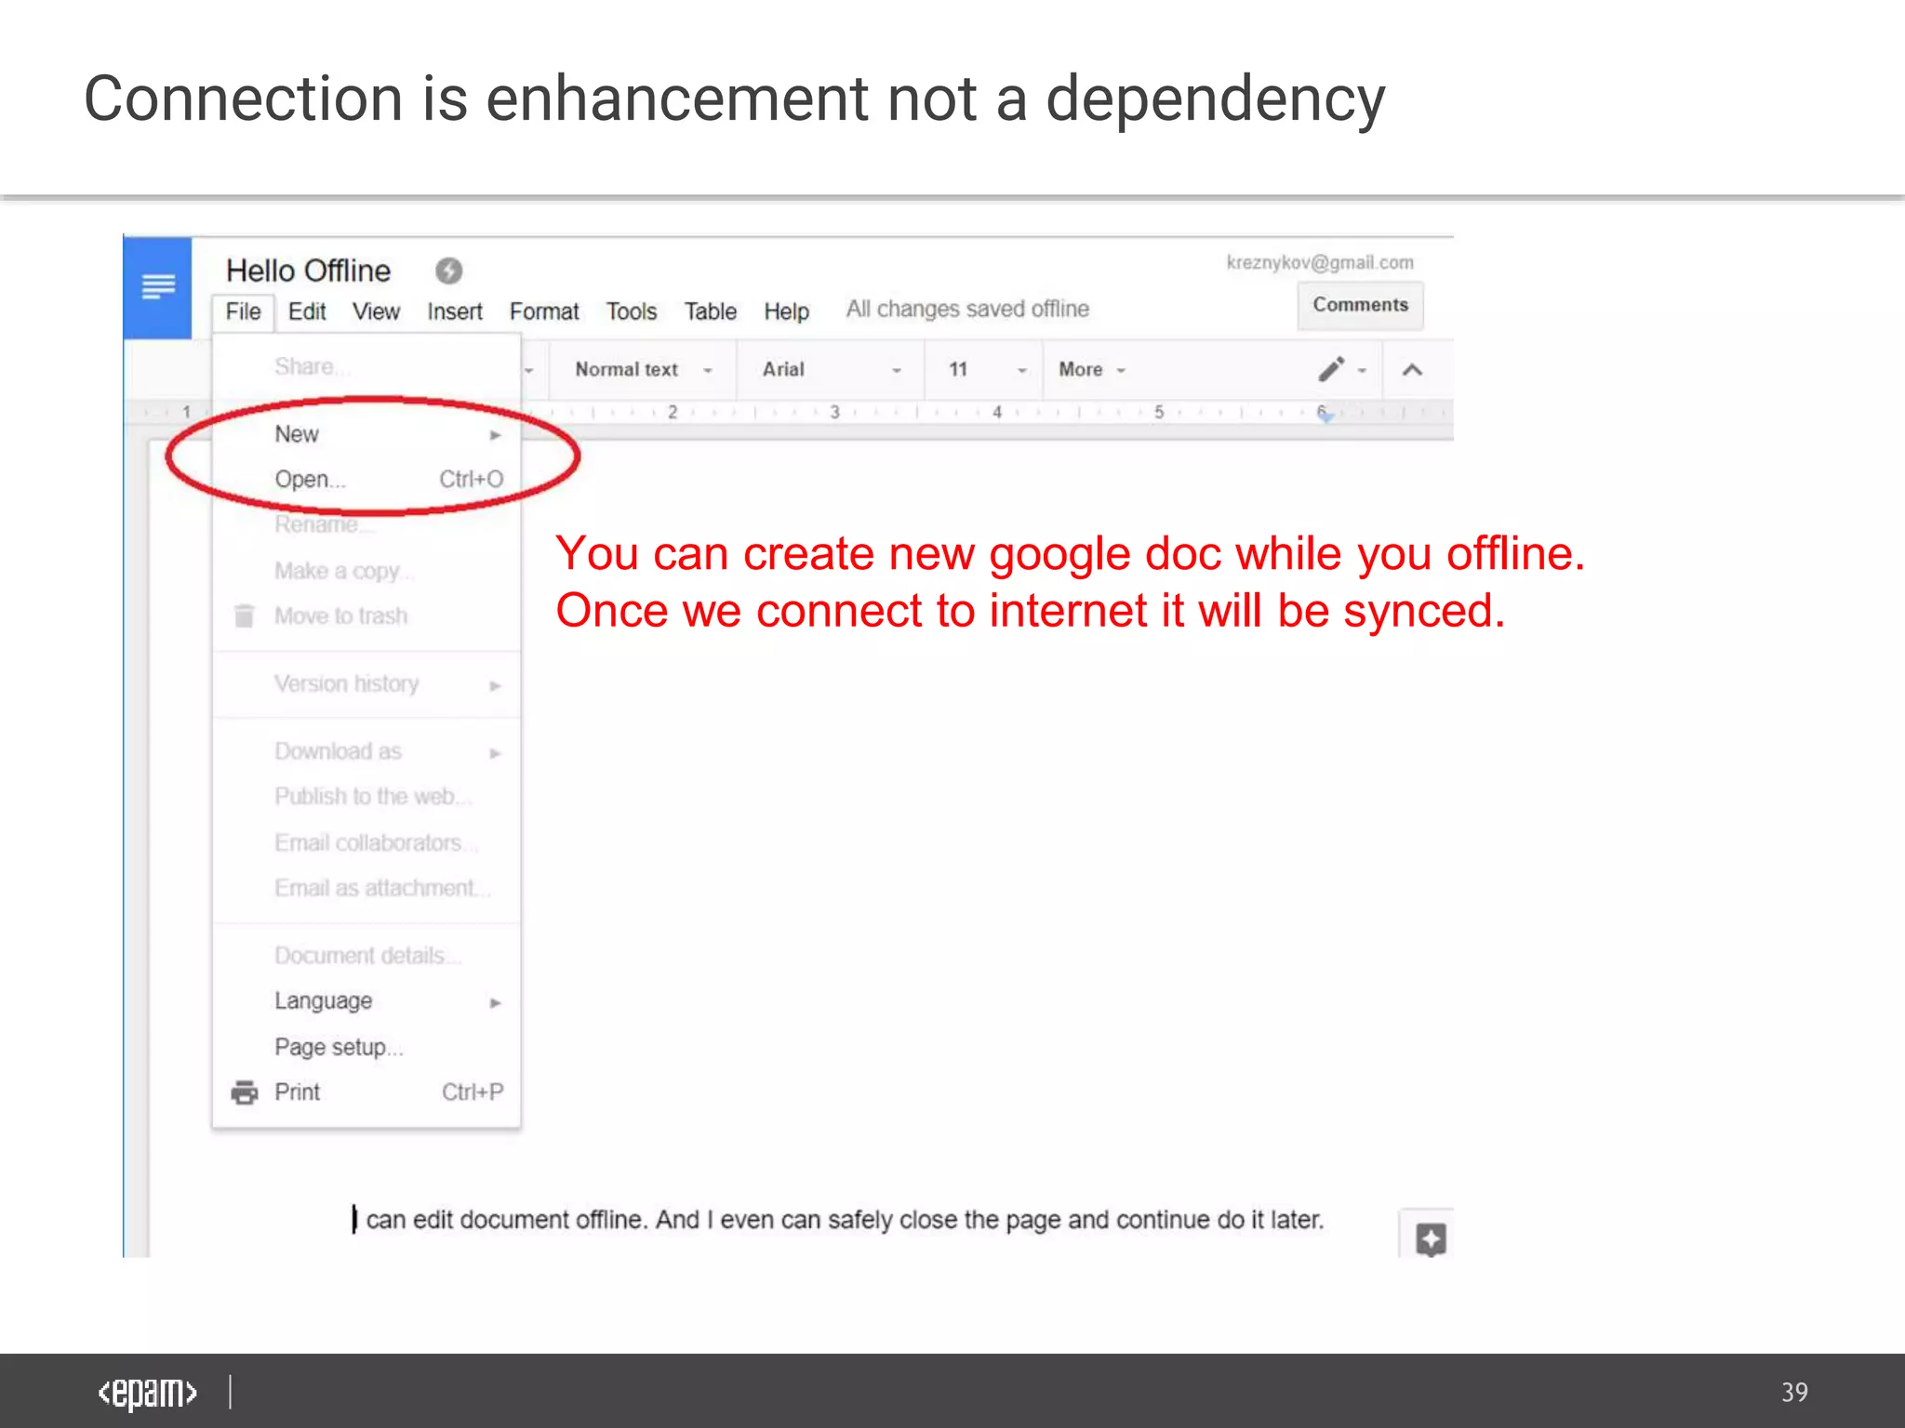Open the Edit menu

click(x=307, y=311)
